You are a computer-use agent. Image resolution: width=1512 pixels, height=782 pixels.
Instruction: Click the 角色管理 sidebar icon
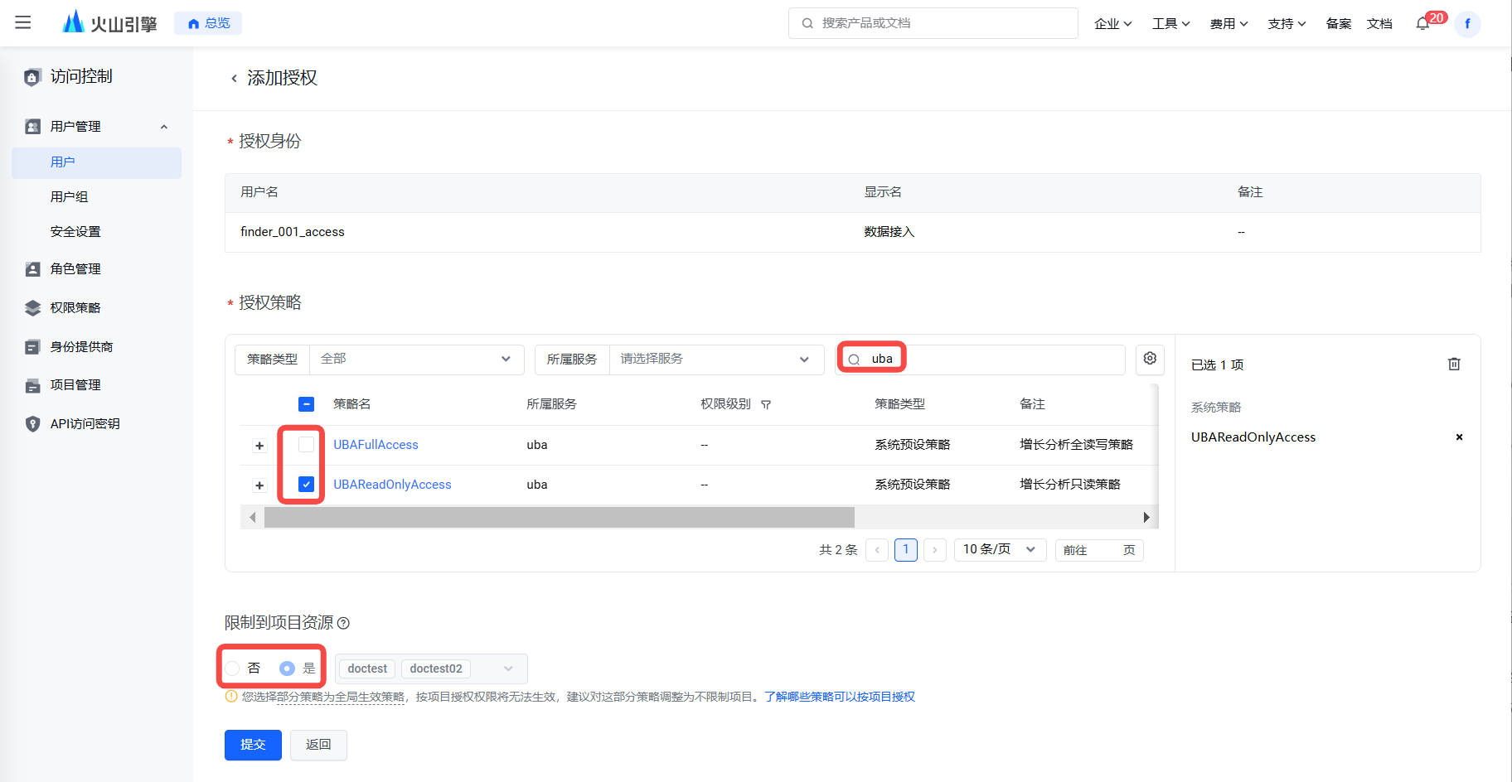32,269
